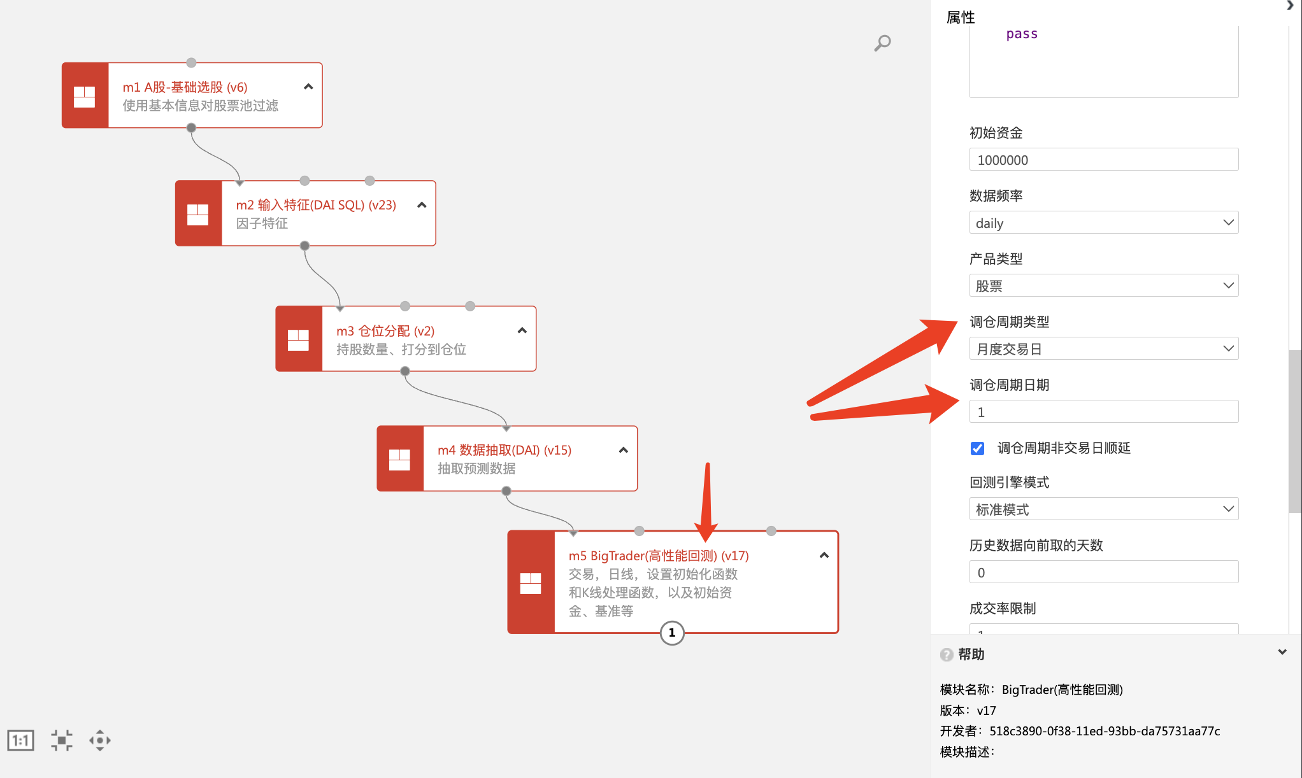The height and width of the screenshot is (778, 1302).
Task: Click the canvas search magnifier icon
Action: [882, 43]
